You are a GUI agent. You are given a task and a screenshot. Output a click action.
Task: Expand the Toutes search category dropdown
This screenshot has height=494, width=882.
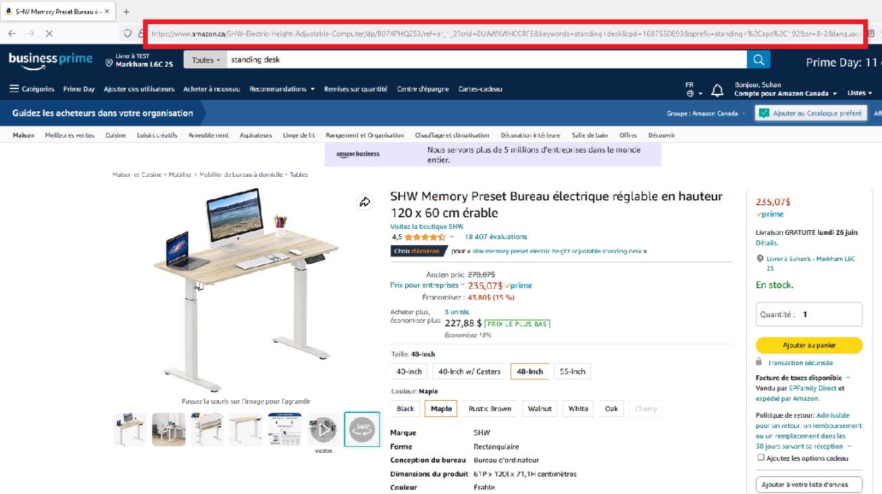205,60
